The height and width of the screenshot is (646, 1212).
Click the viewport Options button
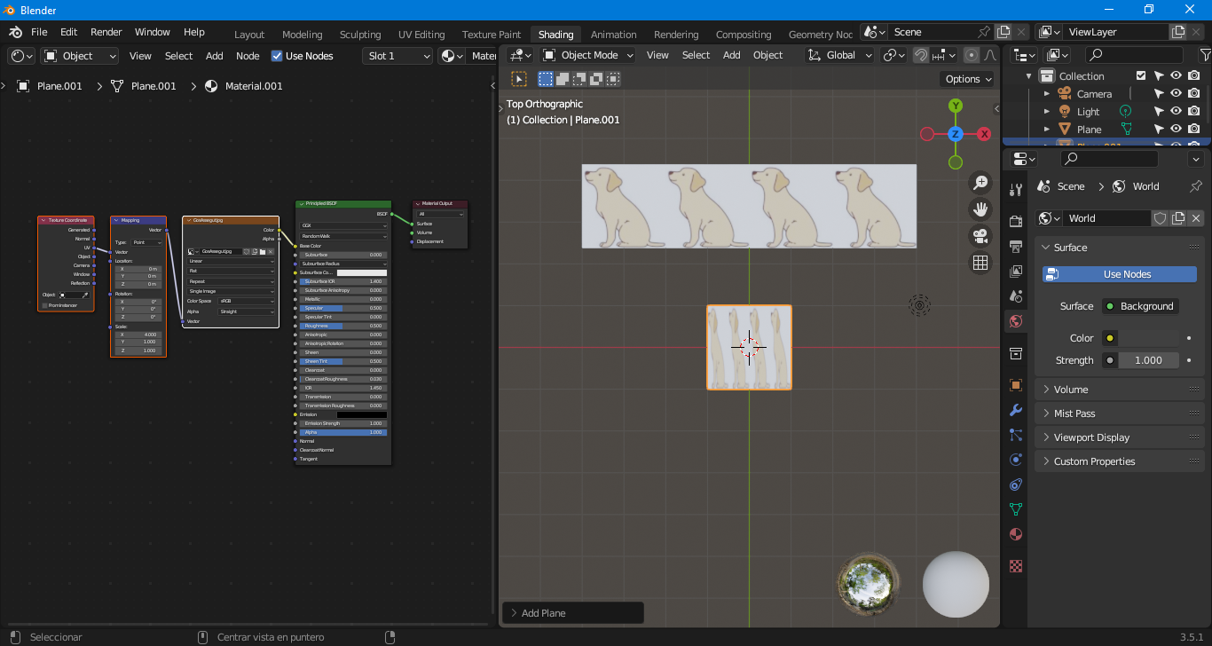click(x=967, y=79)
